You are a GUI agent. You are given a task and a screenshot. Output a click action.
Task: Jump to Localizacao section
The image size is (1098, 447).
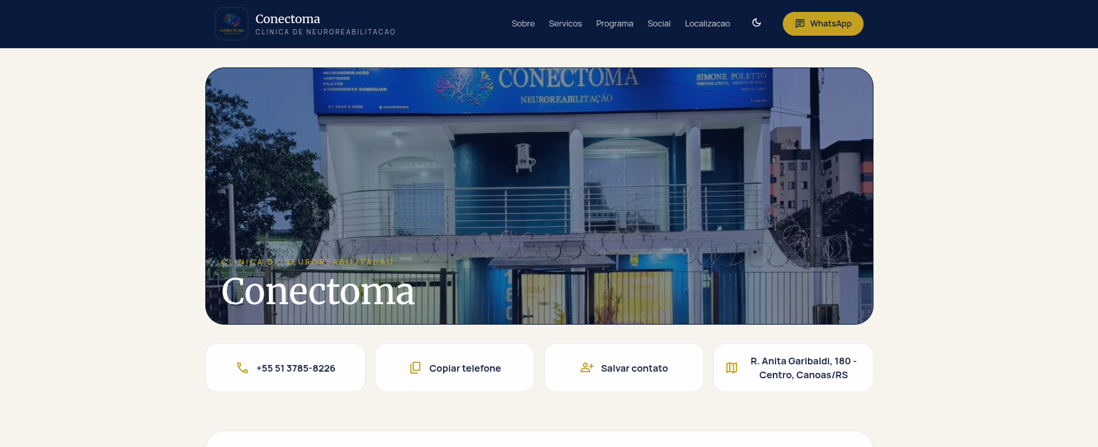707,24
